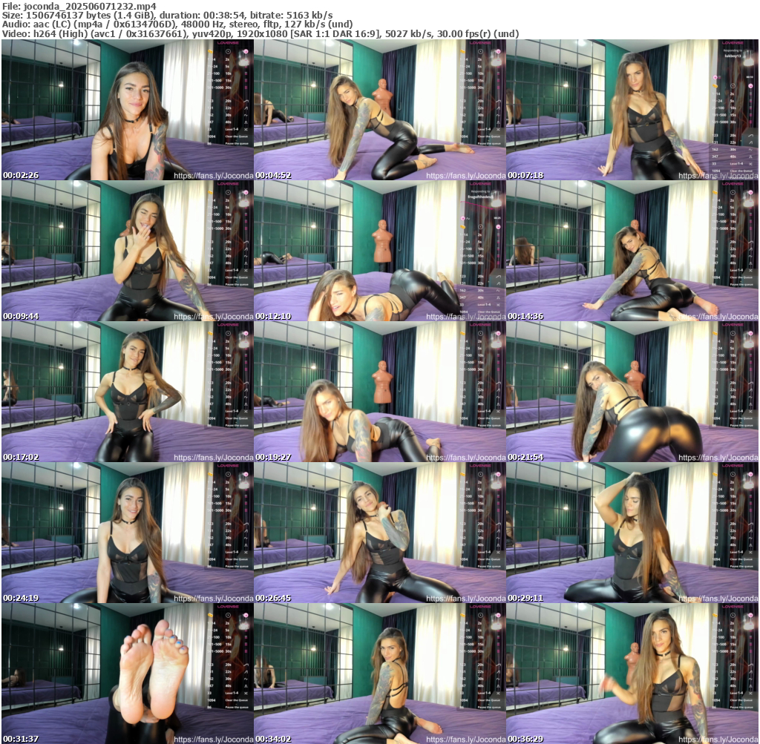Viewport: 760px width, 744px height.
Task: Select the thumbnail at timestamp 00:12:10
Action: pyautogui.click(x=380, y=251)
